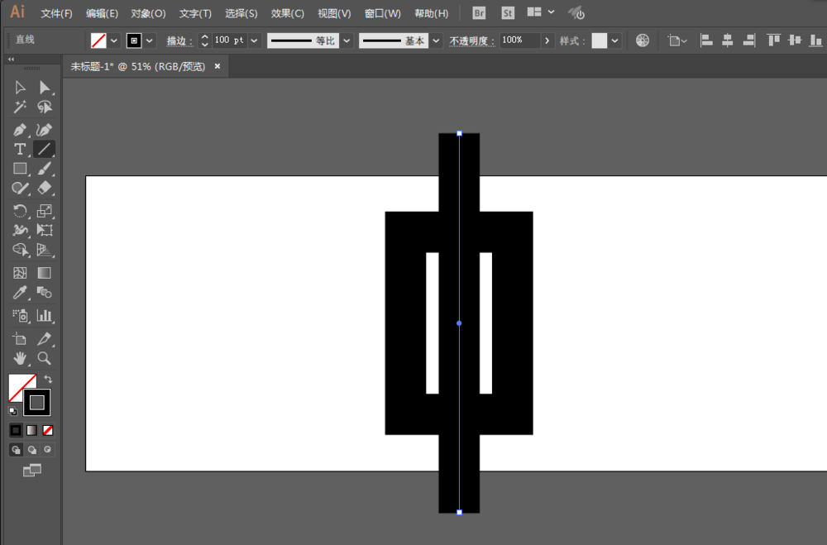
Task: Collapse the tools panel double arrows
Action: click(x=11, y=60)
